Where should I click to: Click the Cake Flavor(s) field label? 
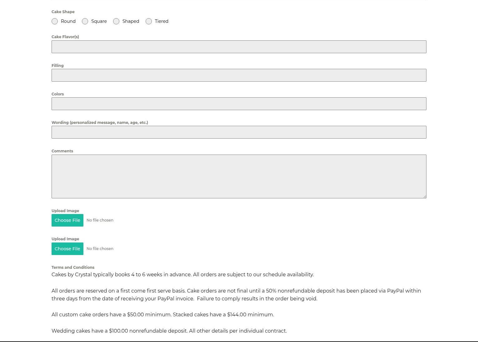point(65,37)
